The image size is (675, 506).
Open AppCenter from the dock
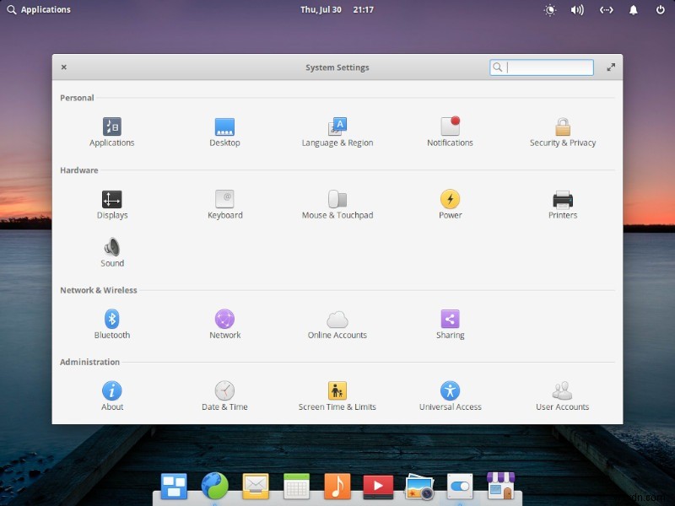(x=501, y=486)
